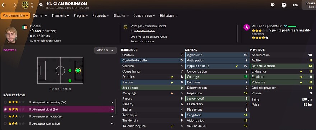The width and height of the screenshot is (316, 130).
Task: Open the help question mark icon
Action: pos(284,5)
